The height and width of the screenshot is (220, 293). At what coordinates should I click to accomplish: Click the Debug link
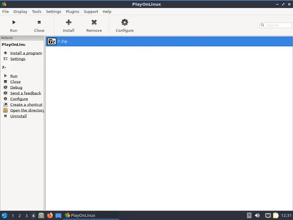click(16, 87)
